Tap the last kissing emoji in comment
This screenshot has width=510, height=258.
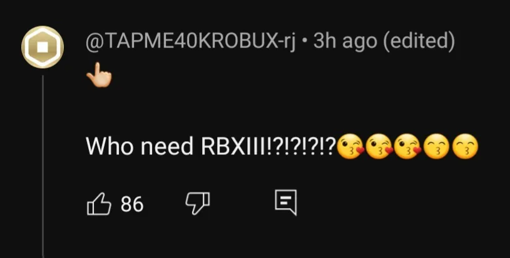tap(466, 146)
